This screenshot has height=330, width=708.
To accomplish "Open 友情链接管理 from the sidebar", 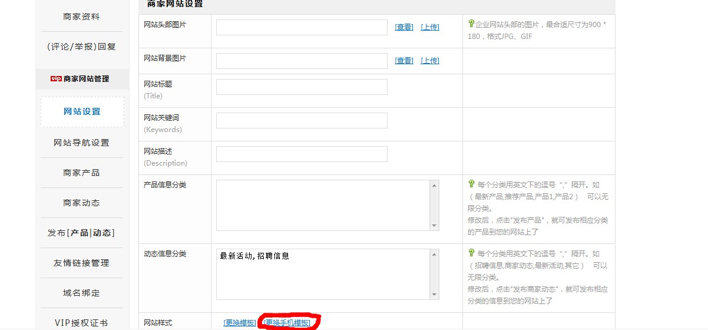I will click(x=82, y=263).
